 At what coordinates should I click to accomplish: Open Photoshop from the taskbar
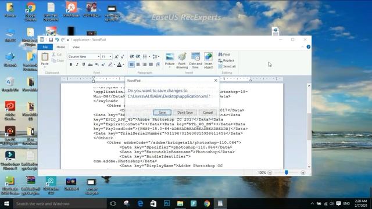pyautogui.click(x=167, y=204)
